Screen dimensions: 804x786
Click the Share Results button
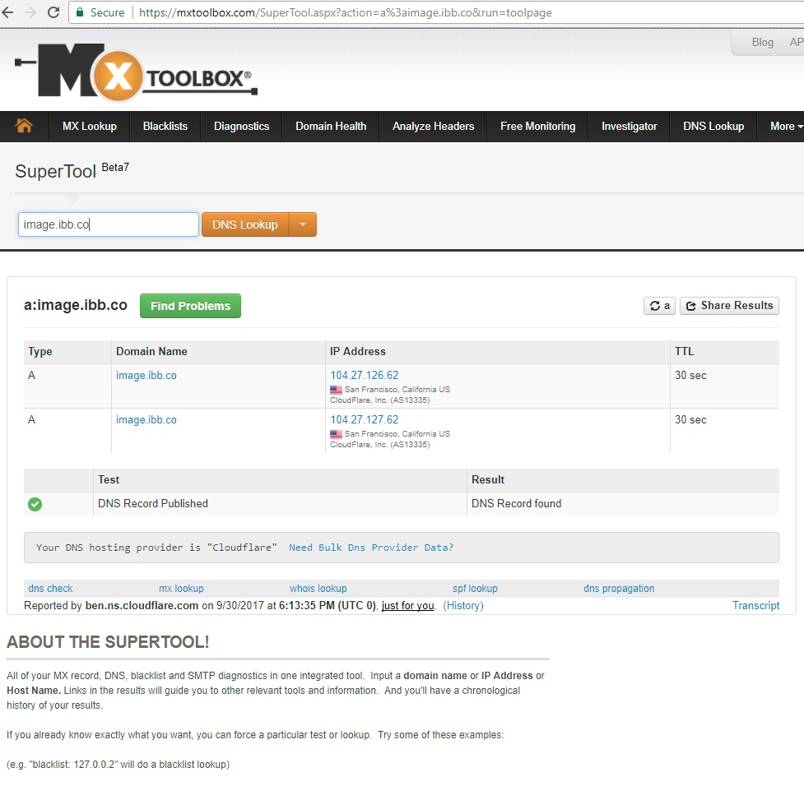tap(729, 306)
